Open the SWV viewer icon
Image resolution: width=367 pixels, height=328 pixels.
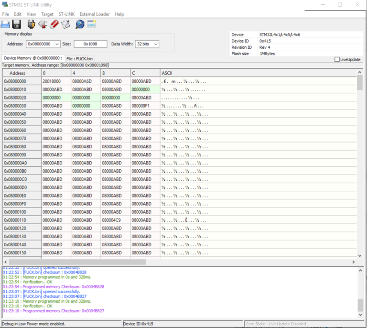pos(92,24)
